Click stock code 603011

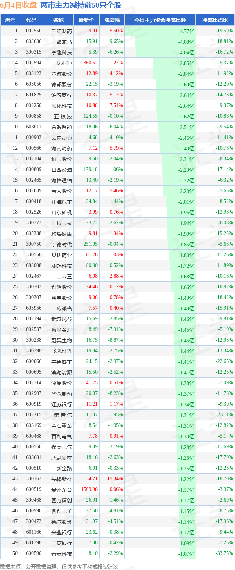[x=34, y=127]
